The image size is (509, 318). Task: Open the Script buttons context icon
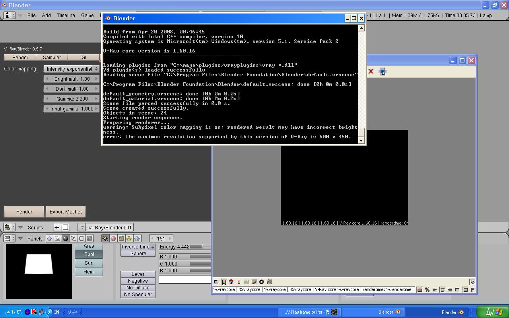[57, 238]
